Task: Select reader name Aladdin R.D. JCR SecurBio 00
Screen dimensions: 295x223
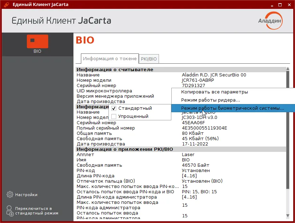Action: point(214,75)
